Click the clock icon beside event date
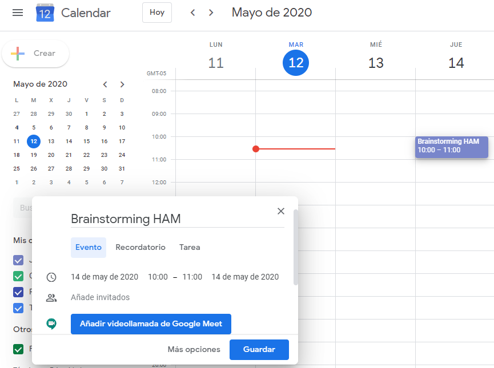494x368 pixels. click(51, 277)
